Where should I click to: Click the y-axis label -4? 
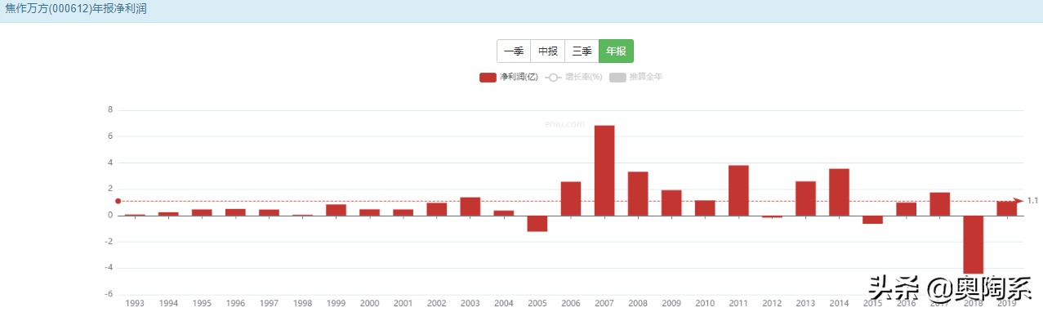click(109, 268)
